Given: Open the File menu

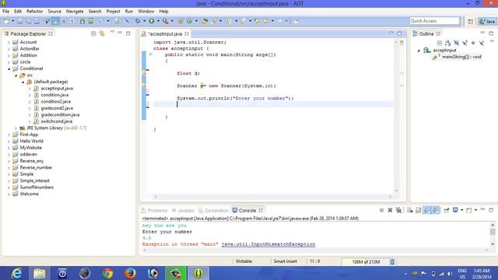Looking at the screenshot, I should coord(6,12).
